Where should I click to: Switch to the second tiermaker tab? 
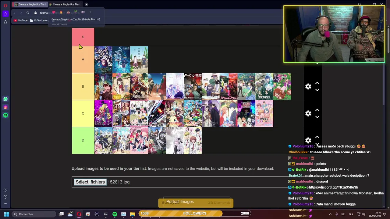(x=65, y=4)
